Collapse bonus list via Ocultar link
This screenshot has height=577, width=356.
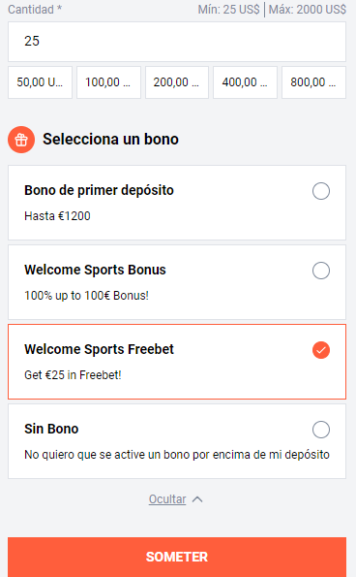[167, 499]
